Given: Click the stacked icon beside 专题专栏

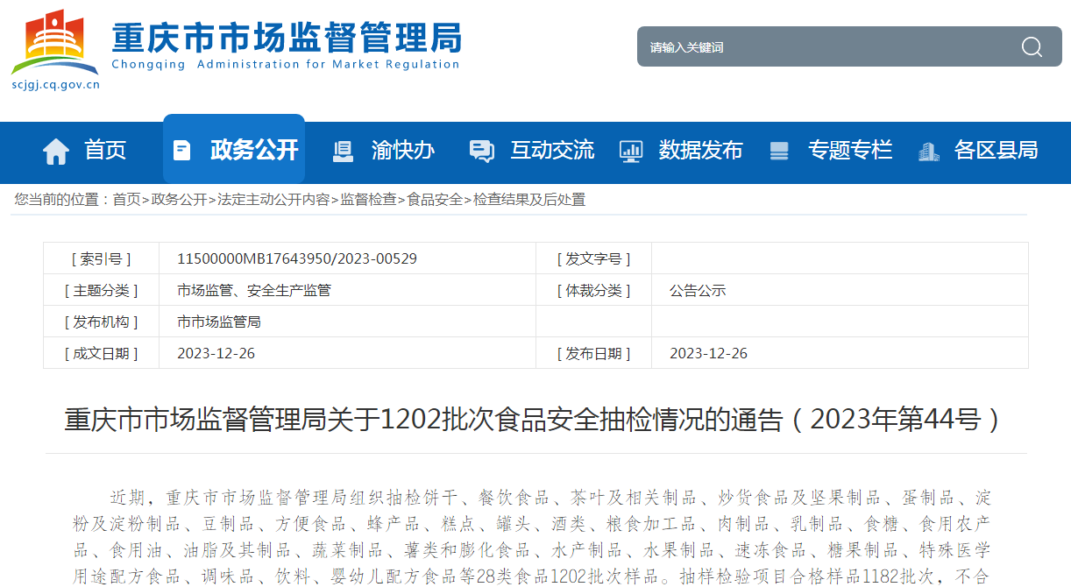Looking at the screenshot, I should coord(779,151).
